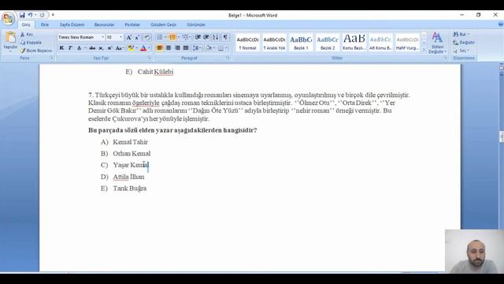Open the Word help question mark icon
Screen dimensions: 504x284
click(x=501, y=24)
